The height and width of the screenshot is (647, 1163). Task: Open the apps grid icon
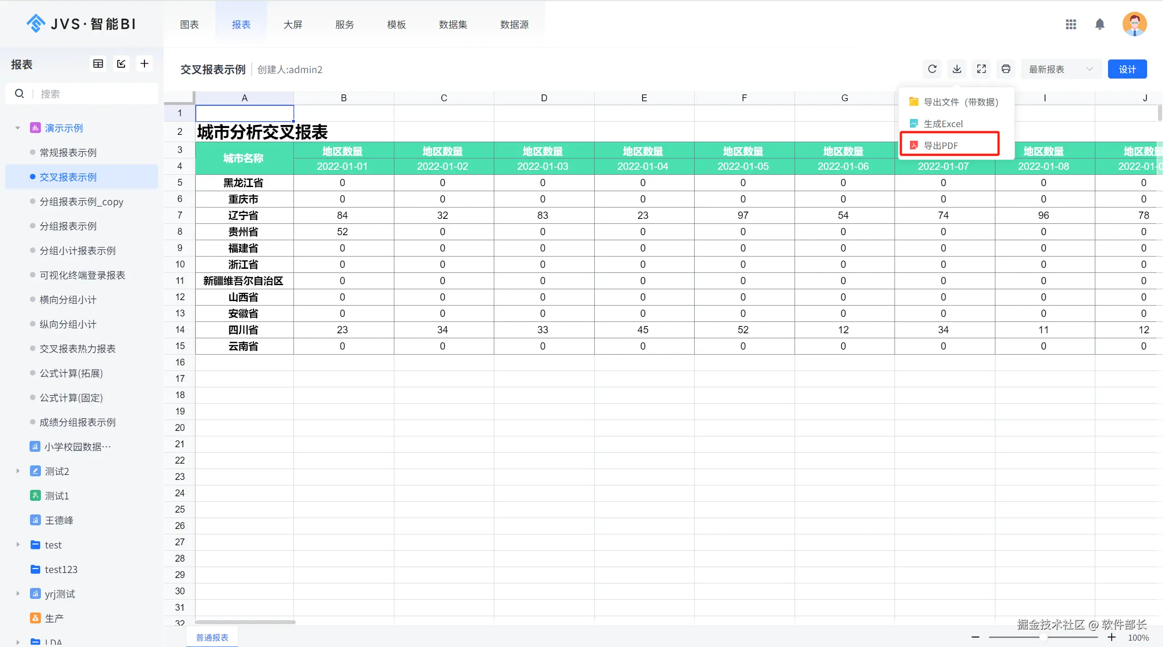click(x=1071, y=25)
